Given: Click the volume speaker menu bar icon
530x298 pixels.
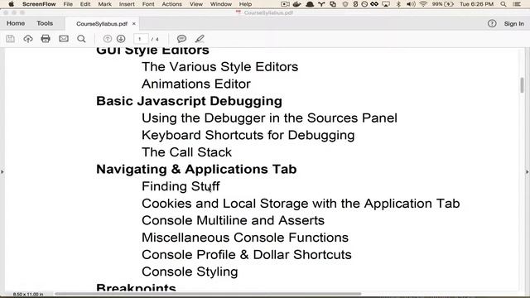Looking at the screenshot, I should 411,4.
